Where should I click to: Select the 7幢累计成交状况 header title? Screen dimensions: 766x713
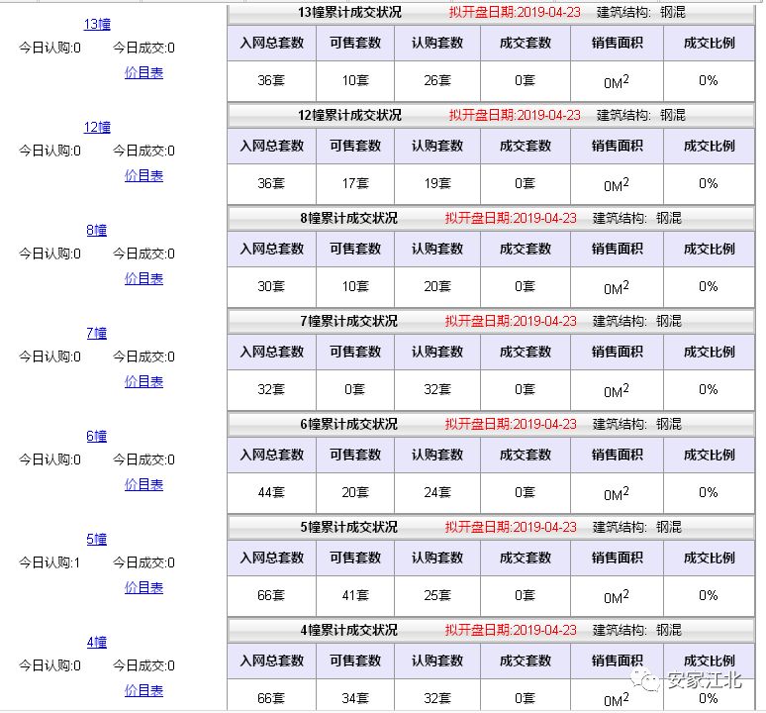click(x=348, y=321)
